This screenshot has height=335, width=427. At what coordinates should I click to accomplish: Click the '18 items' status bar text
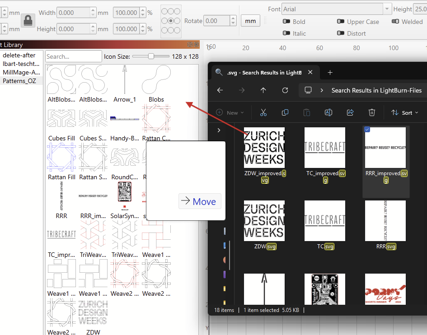pos(224,310)
